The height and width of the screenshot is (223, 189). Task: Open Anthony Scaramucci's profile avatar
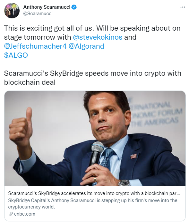pyautogui.click(x=12, y=10)
